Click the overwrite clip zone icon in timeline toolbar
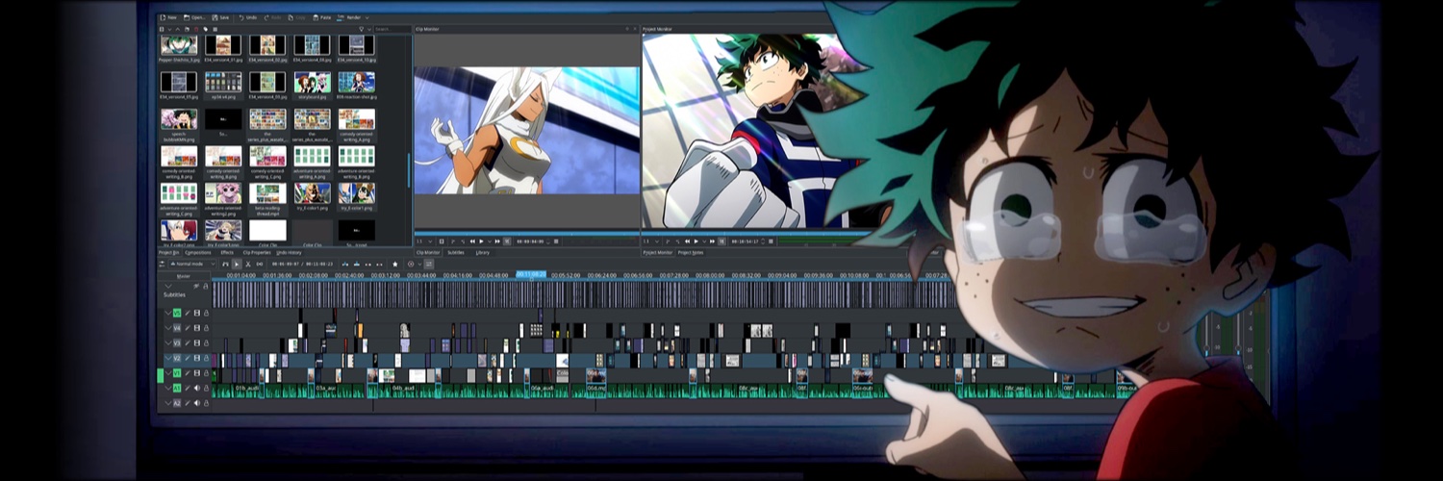 (x=357, y=264)
